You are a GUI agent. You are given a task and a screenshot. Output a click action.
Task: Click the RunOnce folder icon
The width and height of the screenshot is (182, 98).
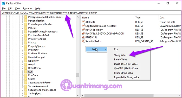point(26,75)
